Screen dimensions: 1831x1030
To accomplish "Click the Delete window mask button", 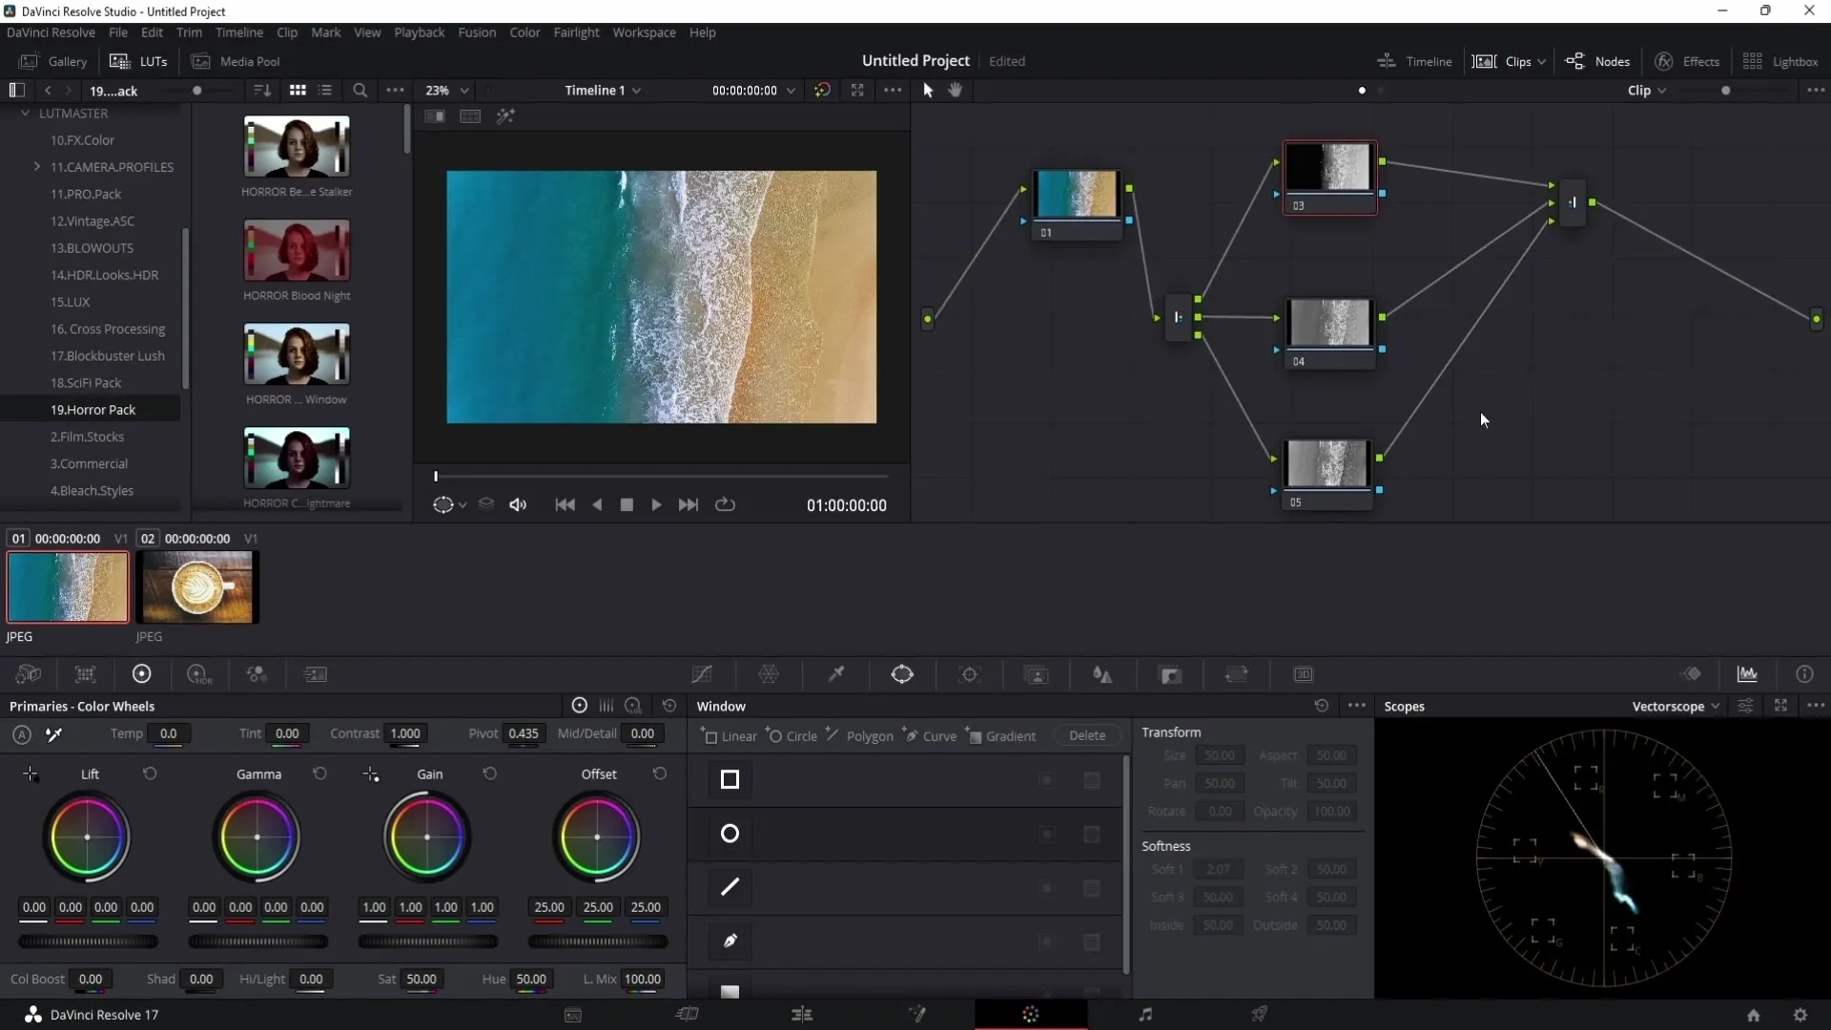I will coord(1088,735).
